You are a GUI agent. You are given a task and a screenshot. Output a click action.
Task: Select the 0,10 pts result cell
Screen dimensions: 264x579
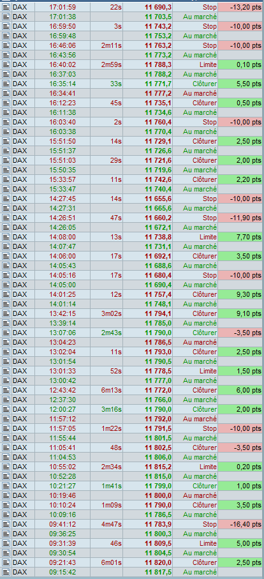tap(240, 64)
